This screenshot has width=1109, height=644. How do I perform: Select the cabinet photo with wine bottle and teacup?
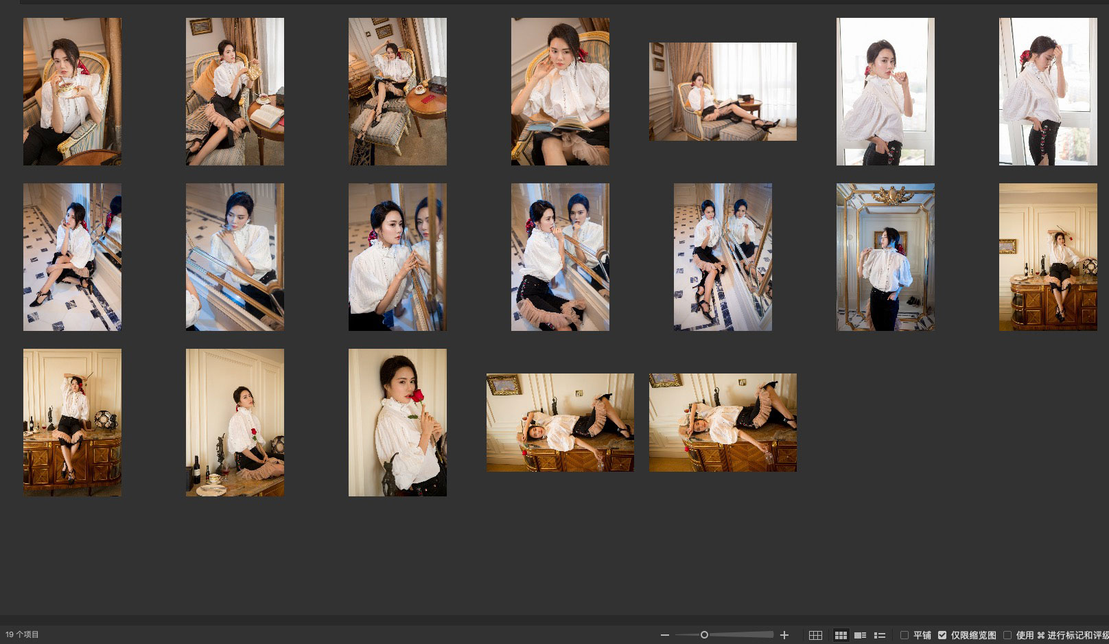(x=235, y=422)
